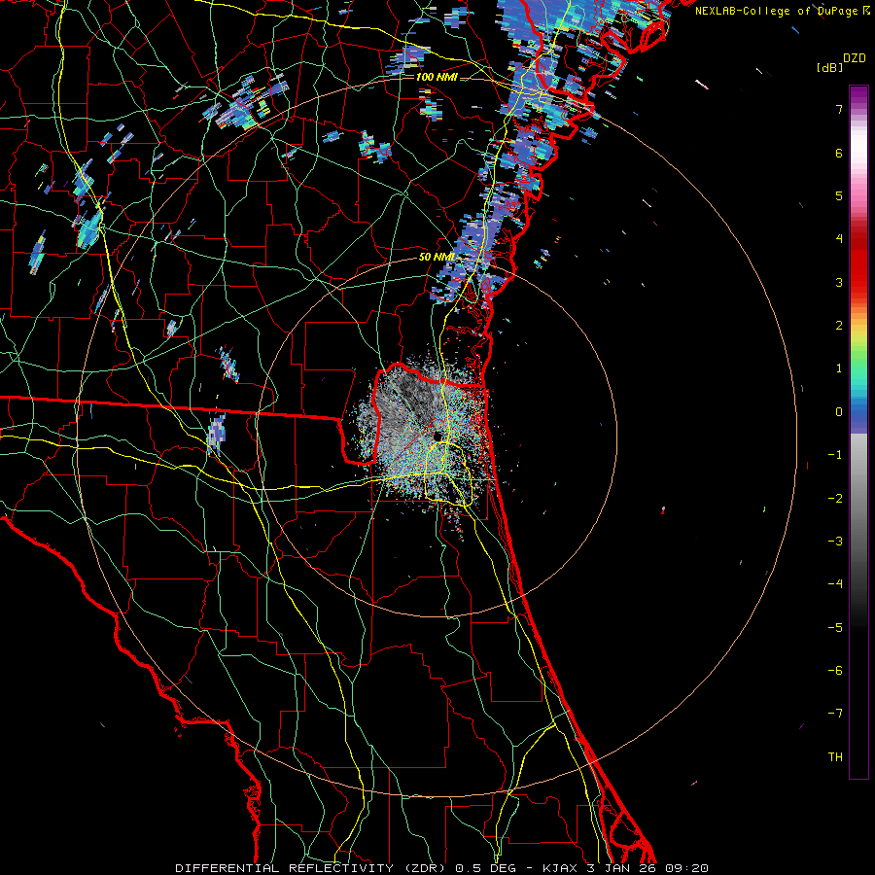
Task: Click the [dB] unit label
Action: click(829, 67)
